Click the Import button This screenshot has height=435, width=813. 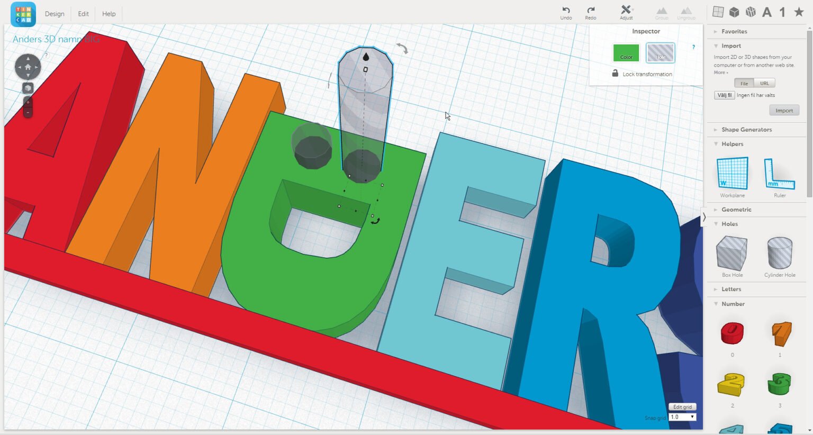coord(784,110)
